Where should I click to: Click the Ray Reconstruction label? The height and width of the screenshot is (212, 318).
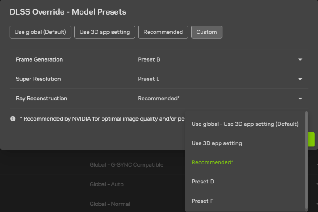tap(42, 99)
